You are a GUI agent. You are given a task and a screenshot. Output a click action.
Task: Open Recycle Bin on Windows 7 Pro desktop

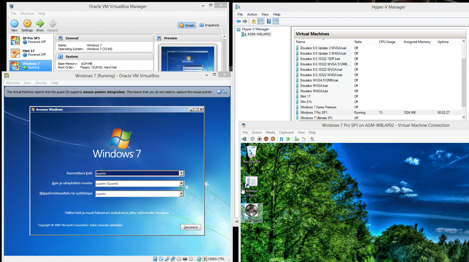[x=252, y=154]
